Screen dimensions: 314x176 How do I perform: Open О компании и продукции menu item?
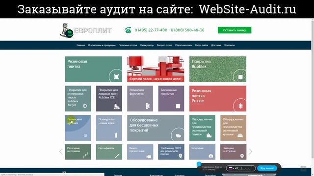click(102, 45)
